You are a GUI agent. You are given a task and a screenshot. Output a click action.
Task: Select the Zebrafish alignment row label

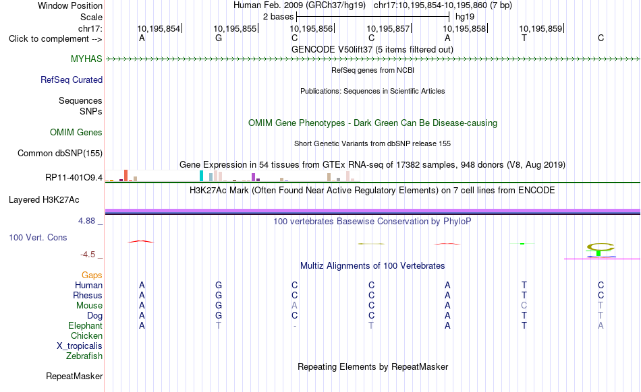click(84, 356)
